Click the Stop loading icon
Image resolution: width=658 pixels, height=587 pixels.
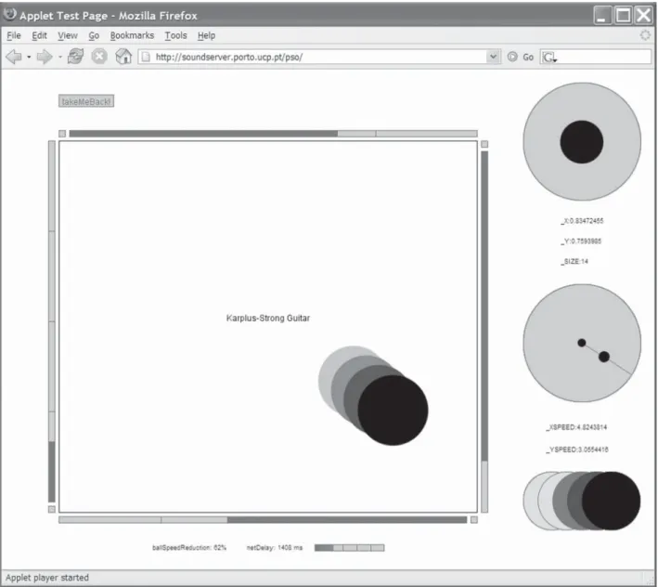[99, 57]
